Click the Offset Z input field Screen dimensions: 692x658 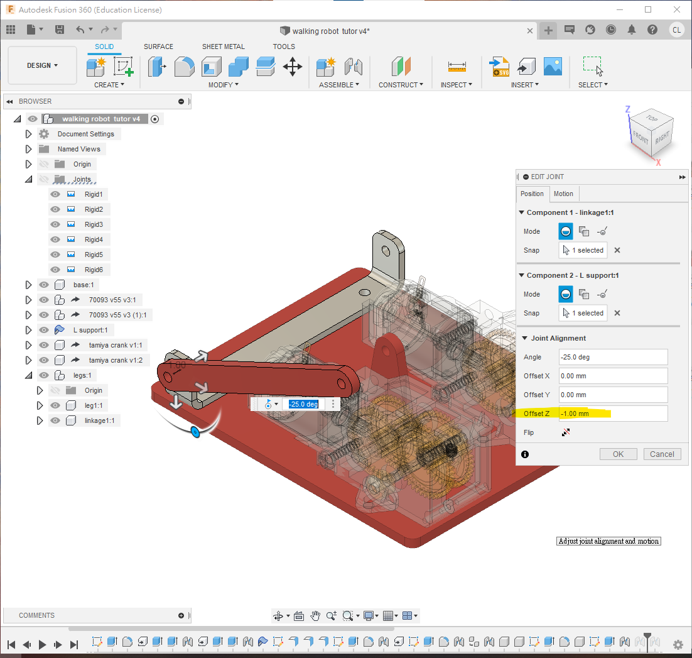[612, 414]
